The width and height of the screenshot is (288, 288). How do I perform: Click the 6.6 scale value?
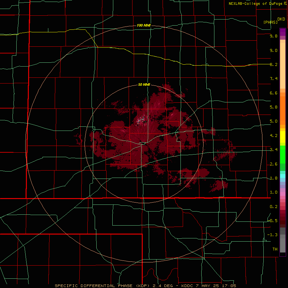[x=274, y=93]
